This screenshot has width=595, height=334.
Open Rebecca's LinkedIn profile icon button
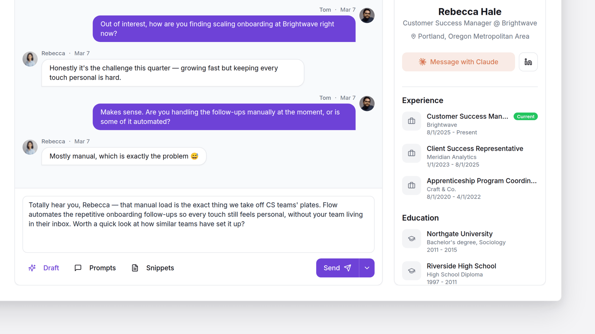coord(528,62)
